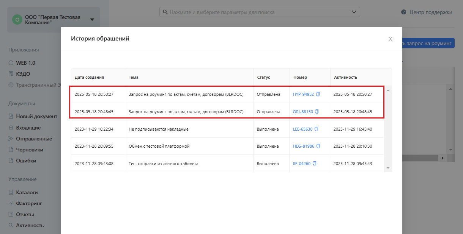This screenshot has height=234, width=463.
Task: Click activity time 2023-11-29 16:45:40
Action: point(353,129)
